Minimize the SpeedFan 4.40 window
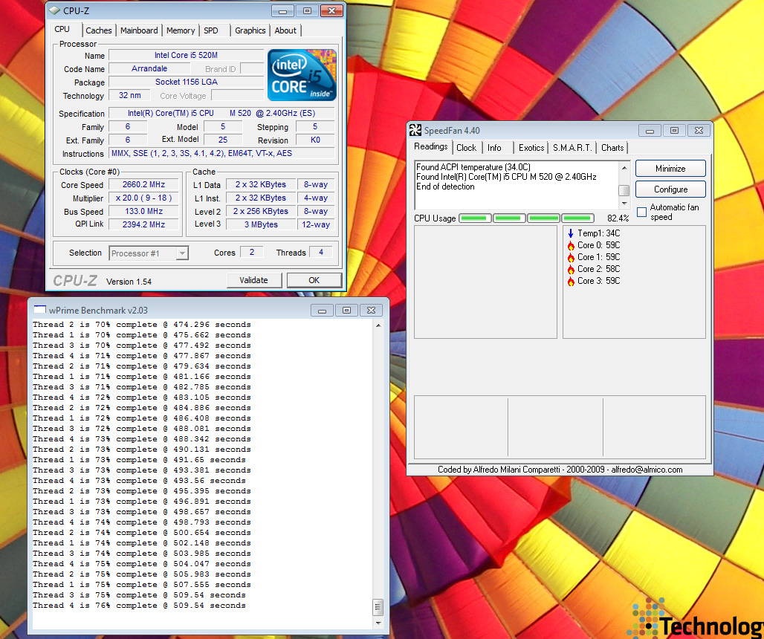The image size is (764, 639). (650, 131)
